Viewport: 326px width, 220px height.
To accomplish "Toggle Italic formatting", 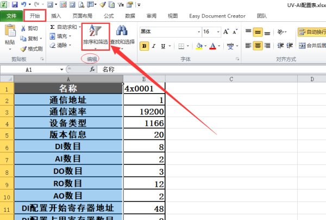I will coord(154,46).
